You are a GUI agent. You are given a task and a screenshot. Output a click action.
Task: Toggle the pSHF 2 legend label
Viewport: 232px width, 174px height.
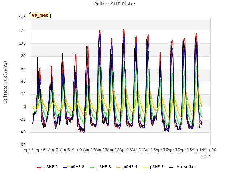[x=78, y=167]
